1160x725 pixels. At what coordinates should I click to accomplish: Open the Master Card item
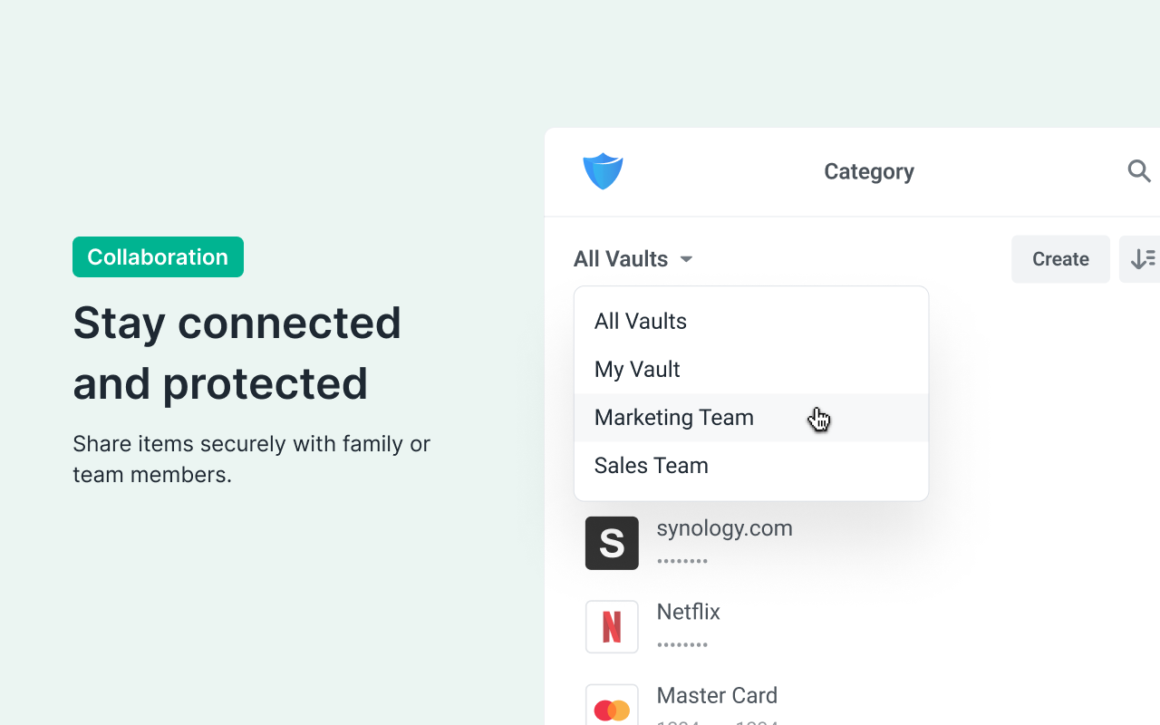(717, 696)
